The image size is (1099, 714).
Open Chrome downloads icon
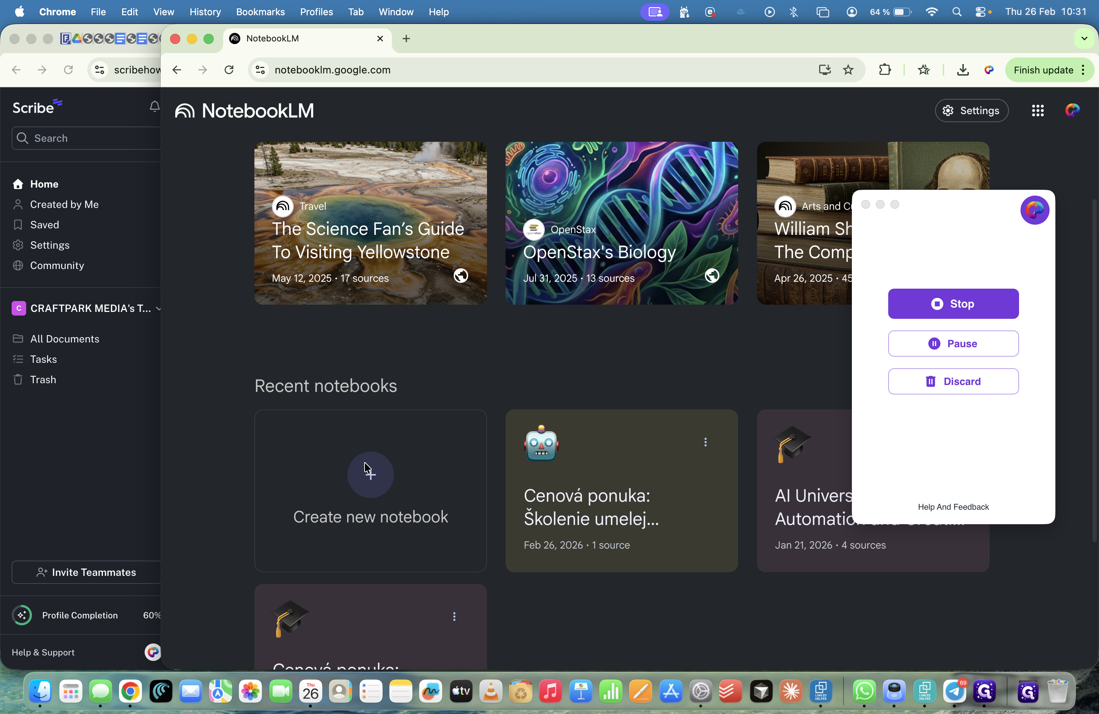point(962,70)
